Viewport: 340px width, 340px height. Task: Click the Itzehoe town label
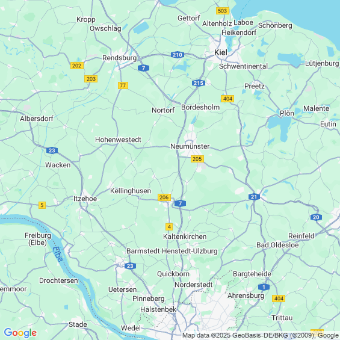85,199
